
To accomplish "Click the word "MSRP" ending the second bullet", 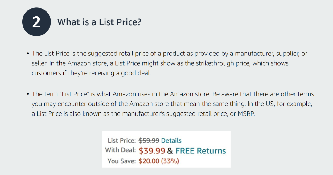I will (x=246, y=114).
